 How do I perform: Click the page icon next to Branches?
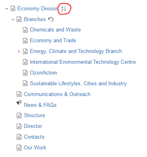(x=19, y=19)
